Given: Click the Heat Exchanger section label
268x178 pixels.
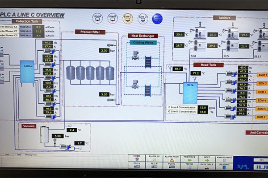Looking at the screenshot, I should pyautogui.click(x=143, y=36).
